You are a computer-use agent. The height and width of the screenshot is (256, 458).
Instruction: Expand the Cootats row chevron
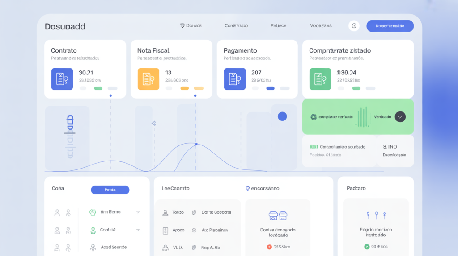pyautogui.click(x=138, y=230)
